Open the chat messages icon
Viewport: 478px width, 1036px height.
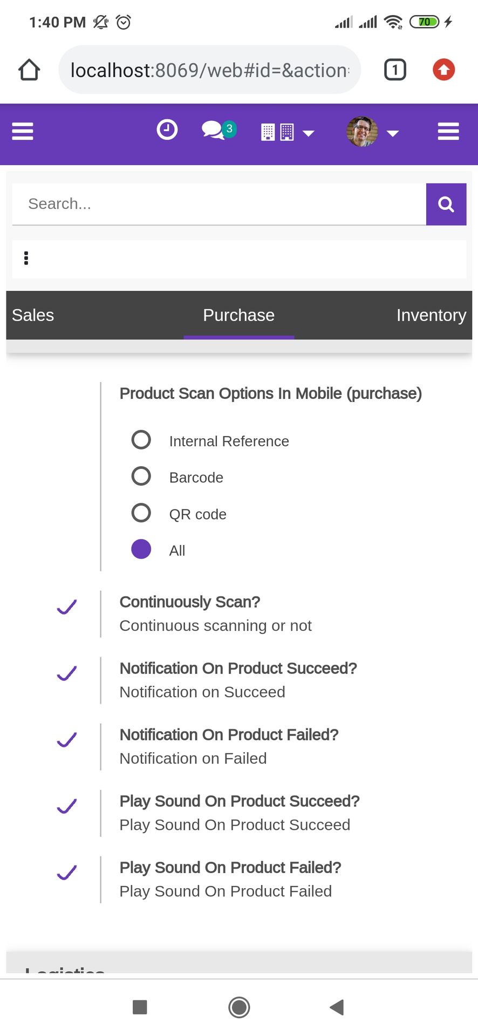pos(218,130)
